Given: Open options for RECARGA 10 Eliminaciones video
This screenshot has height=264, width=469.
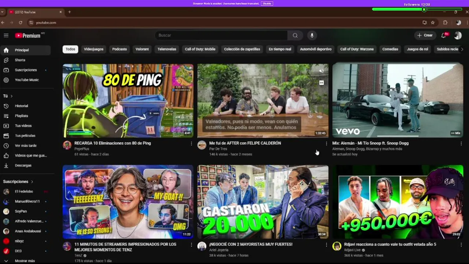Looking at the screenshot, I should [191, 143].
